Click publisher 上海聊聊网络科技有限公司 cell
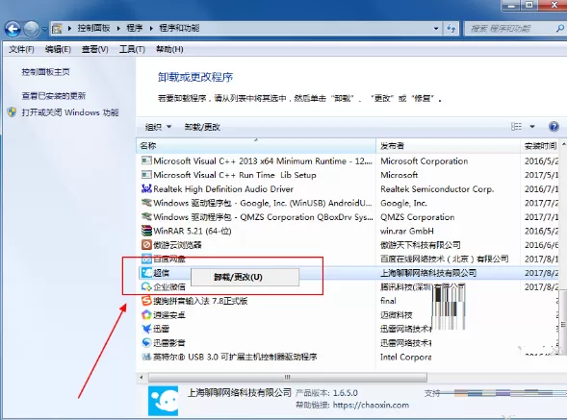Image resolution: width=567 pixels, height=420 pixels. pyautogui.click(x=428, y=273)
